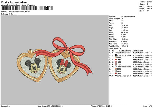This screenshot has height=108, width=153.
Task: Click 'Wilcom EmbroideryStudio – Level 3 Advanced' text
Action: coord(18,5)
